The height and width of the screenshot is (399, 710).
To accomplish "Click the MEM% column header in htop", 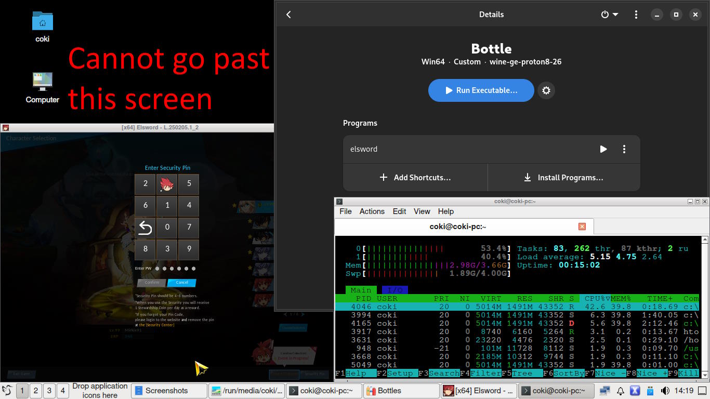I will click(621, 298).
